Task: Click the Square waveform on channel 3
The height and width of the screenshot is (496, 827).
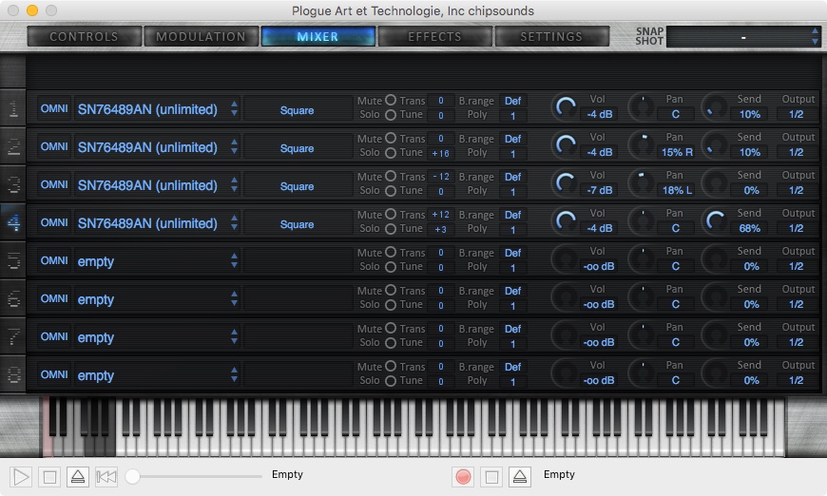Action: [297, 186]
